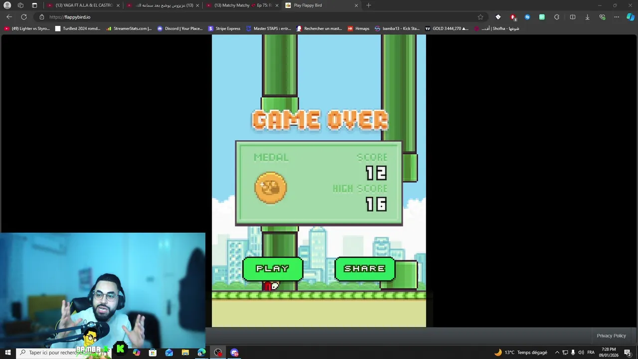Open the red extension with badge 1

[x=513, y=17]
